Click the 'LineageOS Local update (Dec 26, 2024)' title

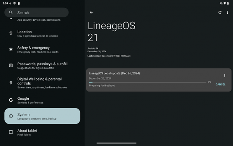(115, 73)
